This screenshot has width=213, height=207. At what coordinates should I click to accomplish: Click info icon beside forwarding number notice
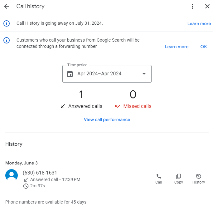7,40
